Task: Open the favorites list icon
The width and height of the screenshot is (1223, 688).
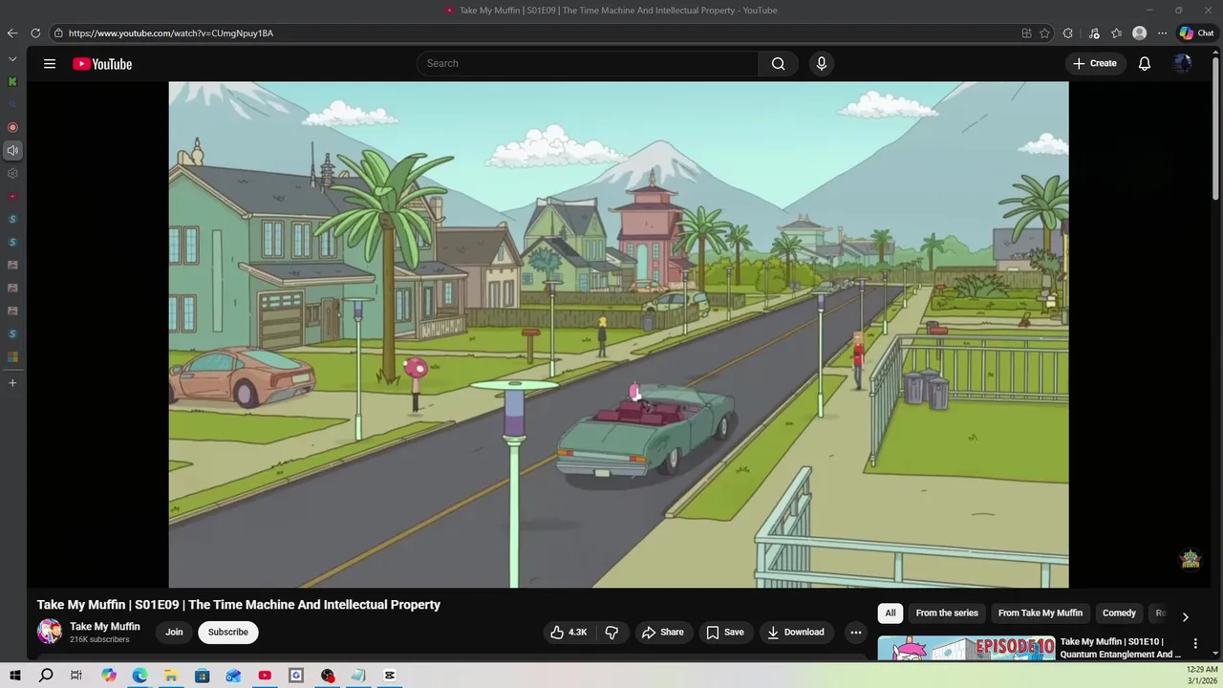Action: tap(1116, 33)
